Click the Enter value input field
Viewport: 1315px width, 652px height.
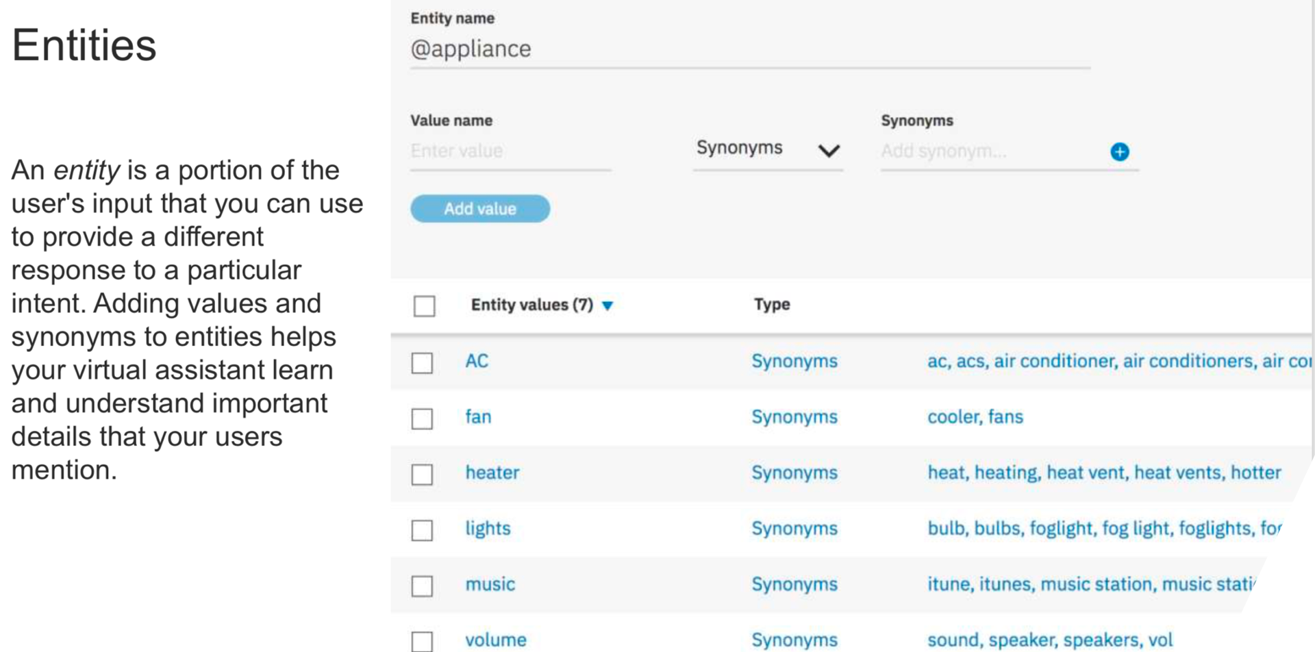pyautogui.click(x=510, y=151)
